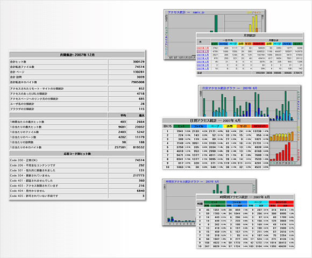Open the 2007年7月 month link
312x258 pixels.
(203, 48)
